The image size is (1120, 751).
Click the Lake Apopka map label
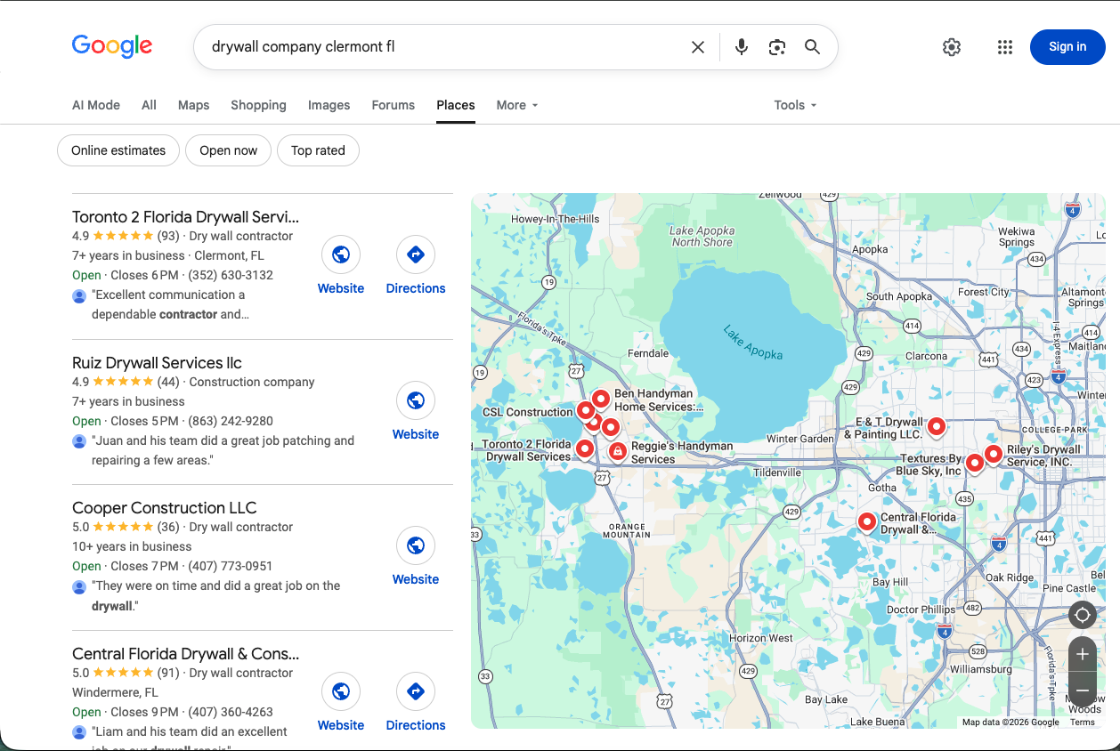(x=753, y=343)
